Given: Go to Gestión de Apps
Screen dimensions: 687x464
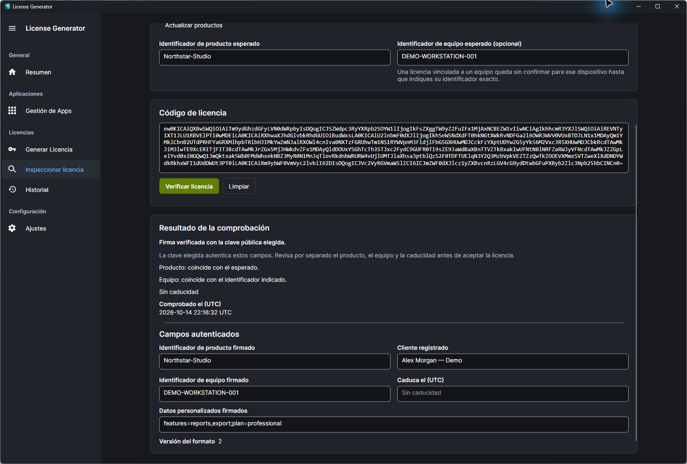Looking at the screenshot, I should coord(51,111).
